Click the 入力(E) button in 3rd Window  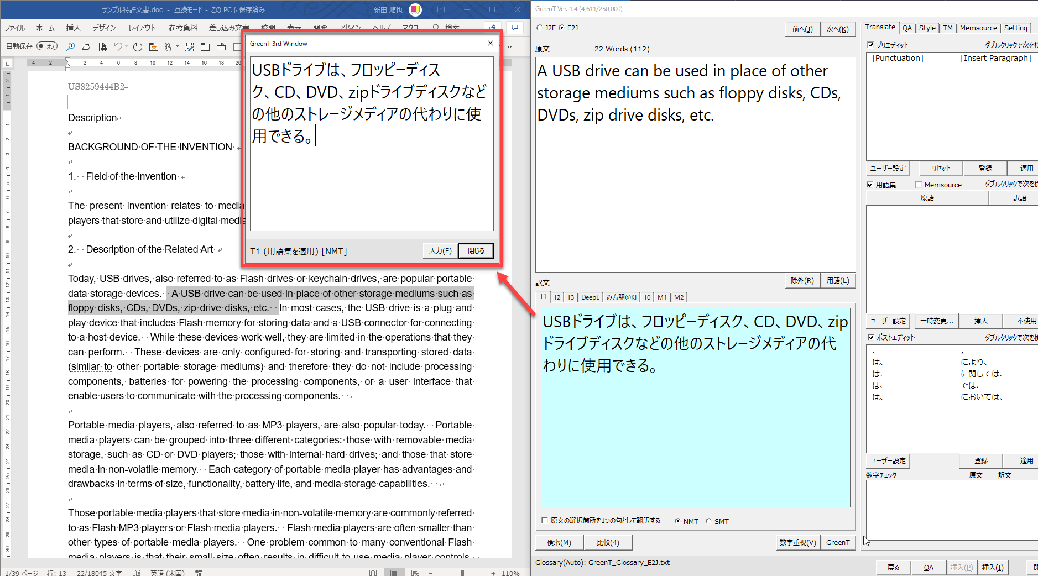click(x=440, y=251)
